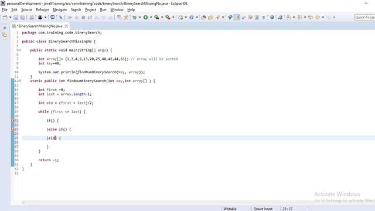375x211 pixels.
Task: Click the Open Web Browser globe icon
Action: pyautogui.click(x=272, y=17)
